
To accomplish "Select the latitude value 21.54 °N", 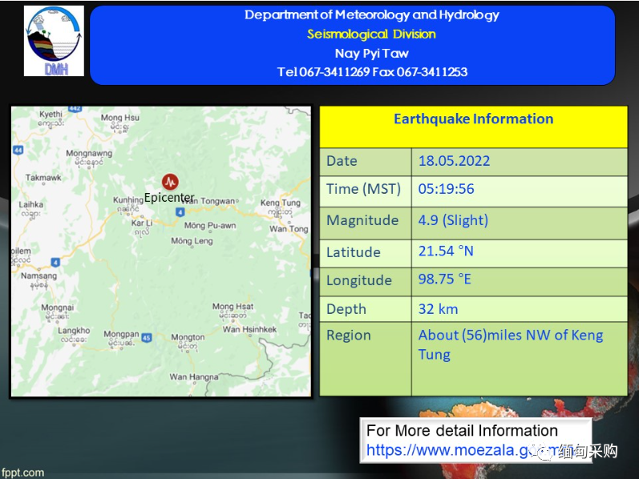I will [446, 252].
